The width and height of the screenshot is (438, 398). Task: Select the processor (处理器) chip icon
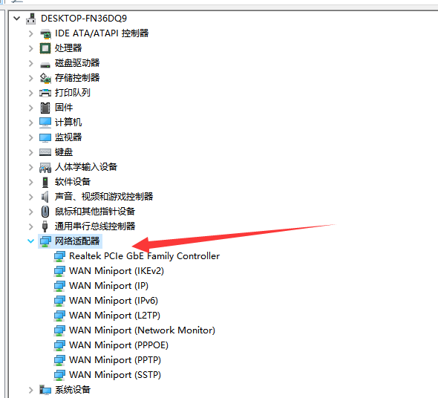point(45,48)
